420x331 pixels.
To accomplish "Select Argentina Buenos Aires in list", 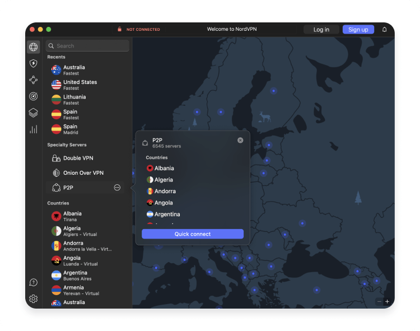I will pos(86,276).
